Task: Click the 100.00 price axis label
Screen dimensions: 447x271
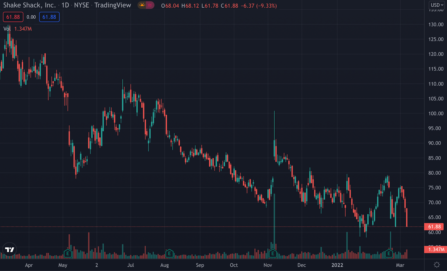Action: pyautogui.click(x=436, y=113)
